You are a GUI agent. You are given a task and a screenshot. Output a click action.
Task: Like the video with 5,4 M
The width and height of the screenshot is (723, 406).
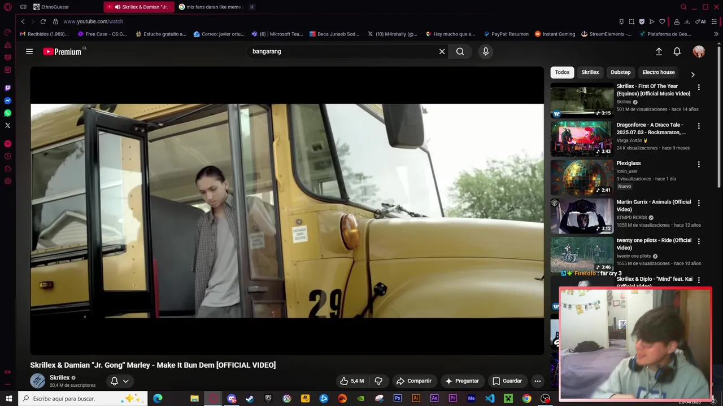[352, 381]
